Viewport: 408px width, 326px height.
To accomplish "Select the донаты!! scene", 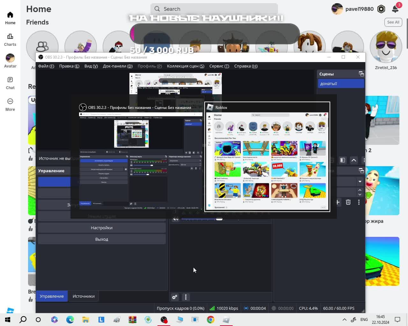I will coord(341,83).
